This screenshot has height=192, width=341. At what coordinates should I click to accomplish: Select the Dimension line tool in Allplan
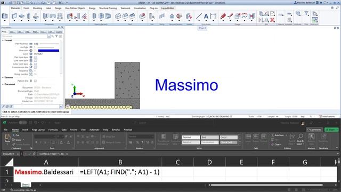click(x=213, y=16)
